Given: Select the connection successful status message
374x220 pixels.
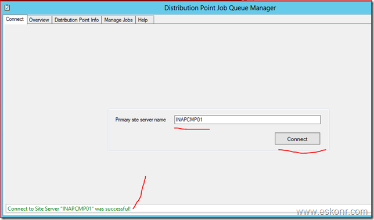Looking at the screenshot, I should (x=69, y=209).
